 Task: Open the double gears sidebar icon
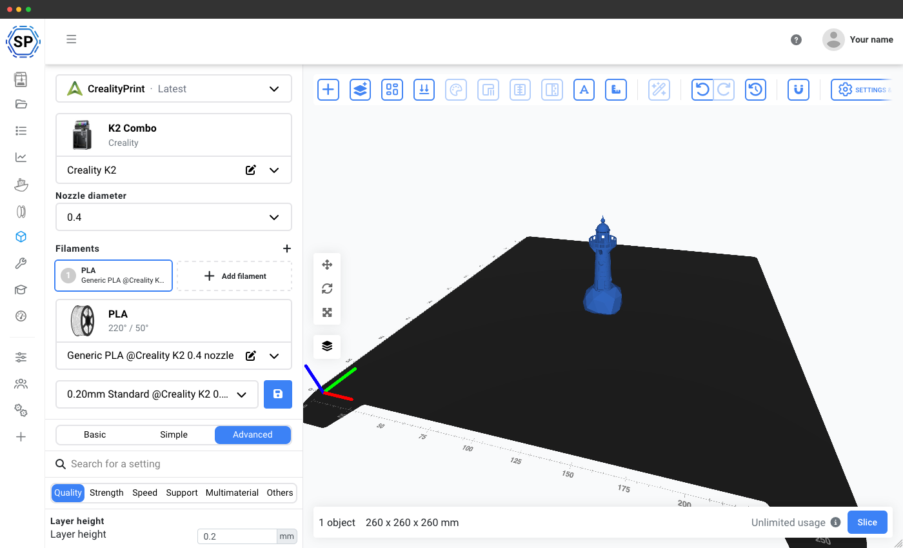click(x=21, y=411)
